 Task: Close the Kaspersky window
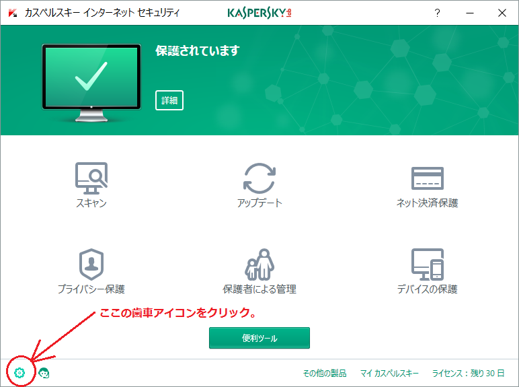502,13
